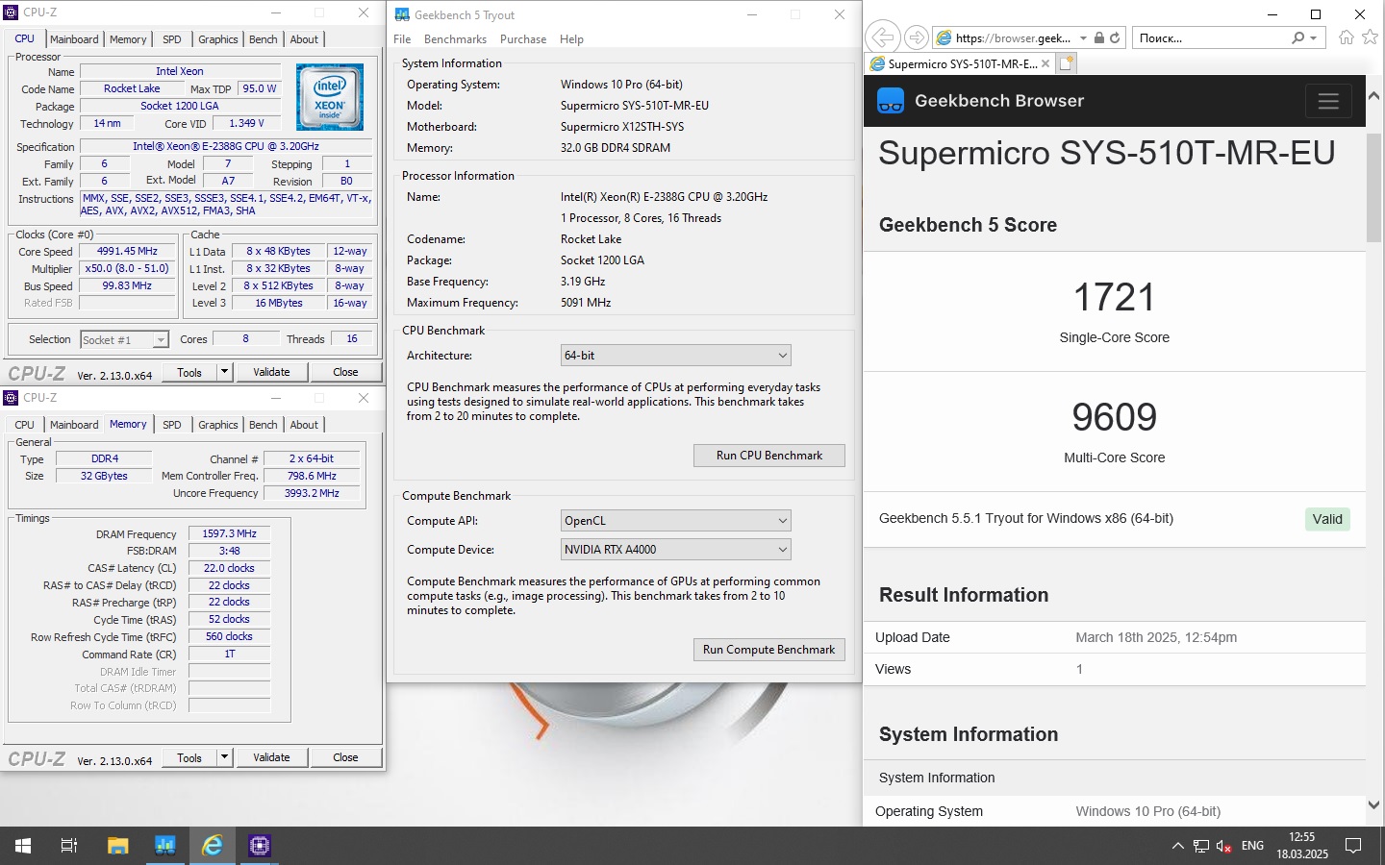1385x865 pixels.
Task: Click Tools button in top CPU-Z window
Action: pos(189,372)
